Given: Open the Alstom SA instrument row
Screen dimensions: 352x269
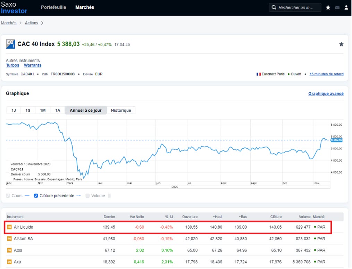Looking at the screenshot, I should (x=175, y=239).
